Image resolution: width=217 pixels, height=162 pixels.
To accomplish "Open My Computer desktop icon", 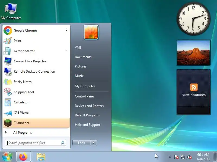I will point(11,12).
